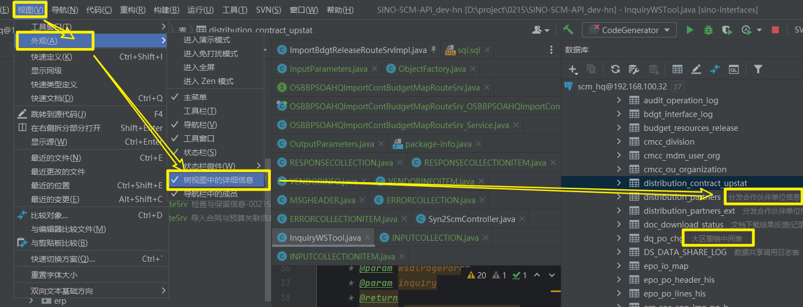
Task: Click the green Run button
Action: point(690,30)
